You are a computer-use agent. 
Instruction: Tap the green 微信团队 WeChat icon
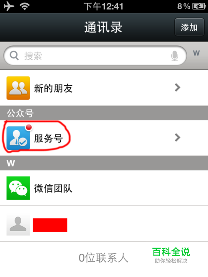click(18, 188)
